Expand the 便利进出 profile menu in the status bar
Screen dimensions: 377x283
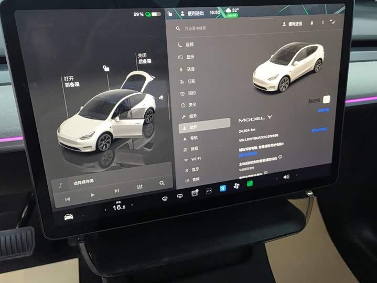pyautogui.click(x=192, y=14)
